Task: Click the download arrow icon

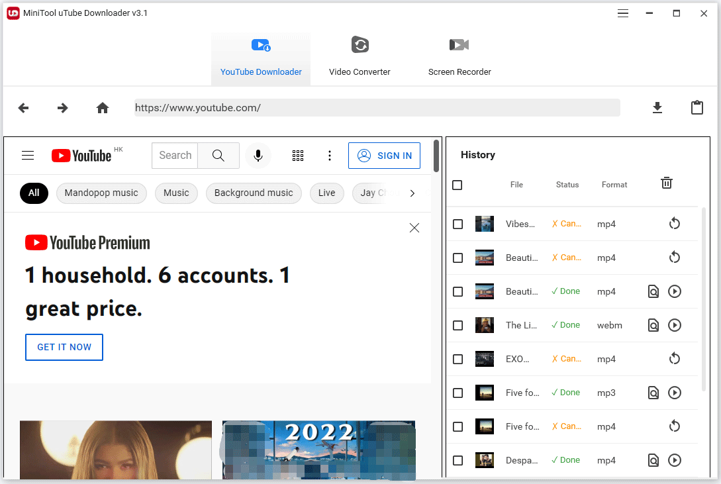Action: (657, 107)
